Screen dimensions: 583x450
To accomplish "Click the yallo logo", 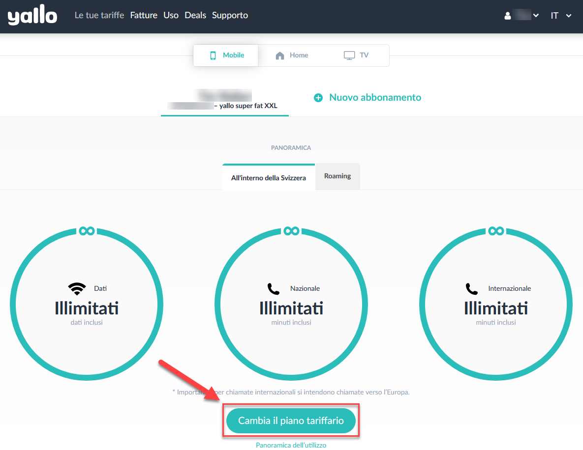I will (x=32, y=15).
